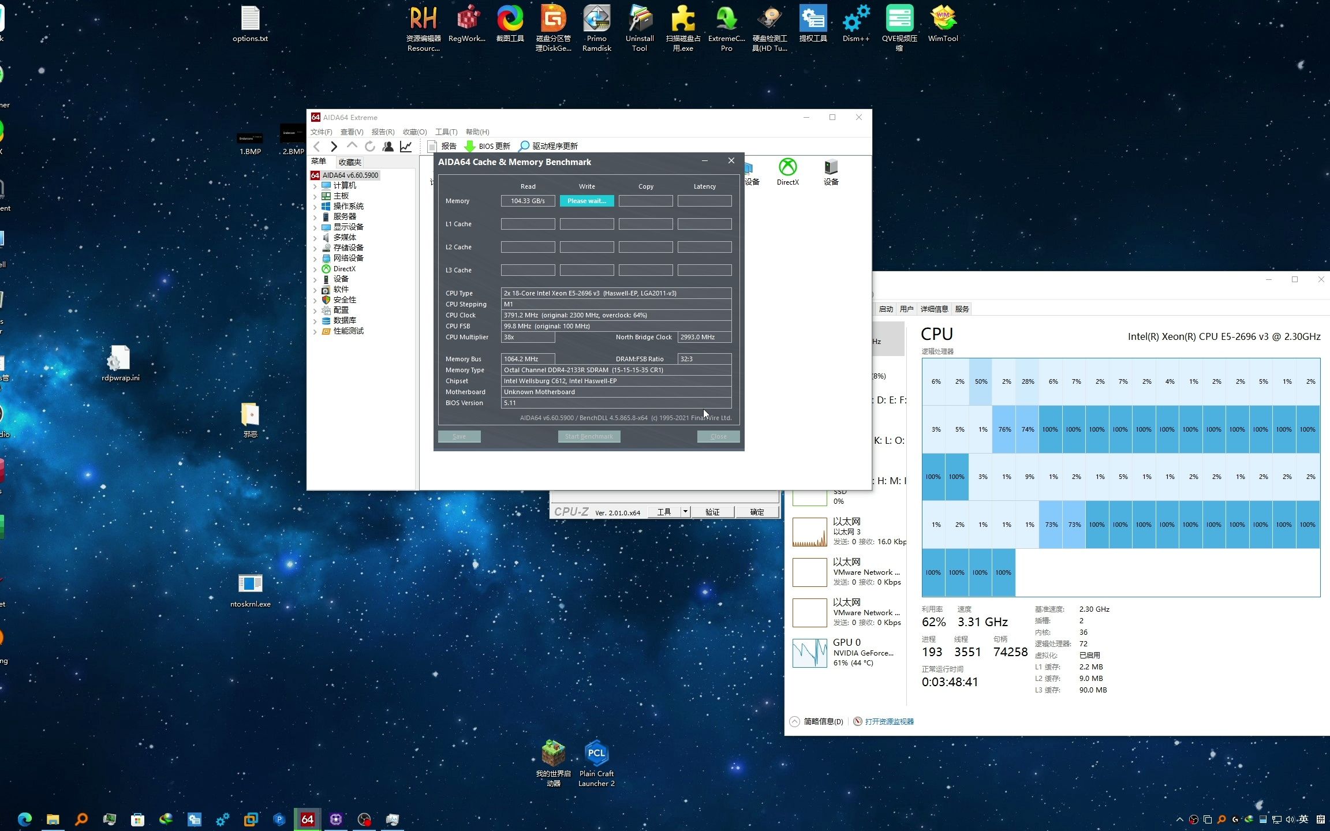Open the ntoskrnl.exe desktop file
This screenshot has width=1330, height=831.
coord(250,590)
